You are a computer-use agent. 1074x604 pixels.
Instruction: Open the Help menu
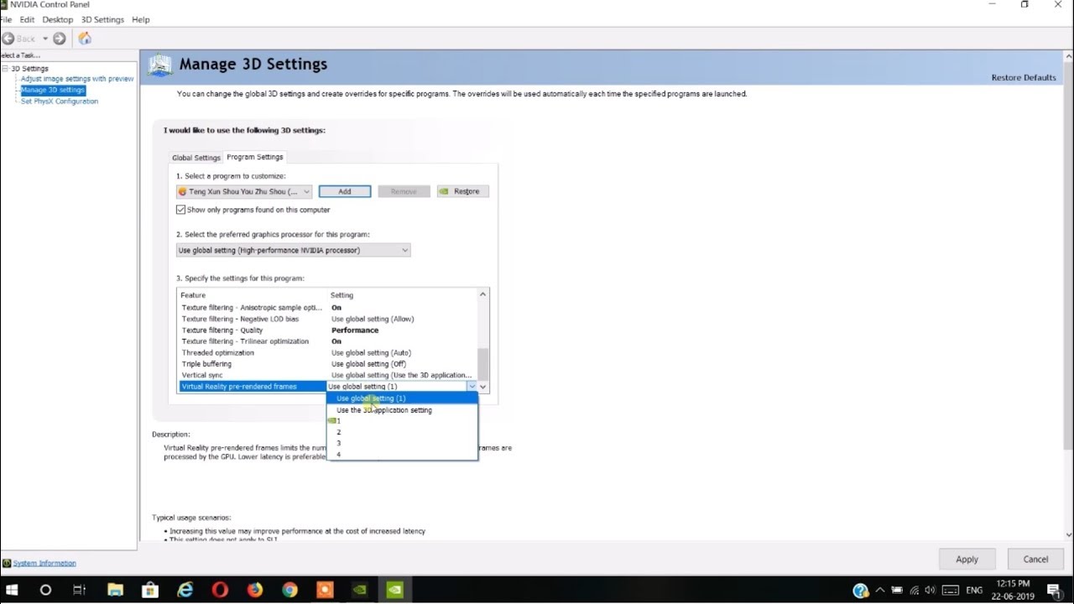[x=141, y=19]
